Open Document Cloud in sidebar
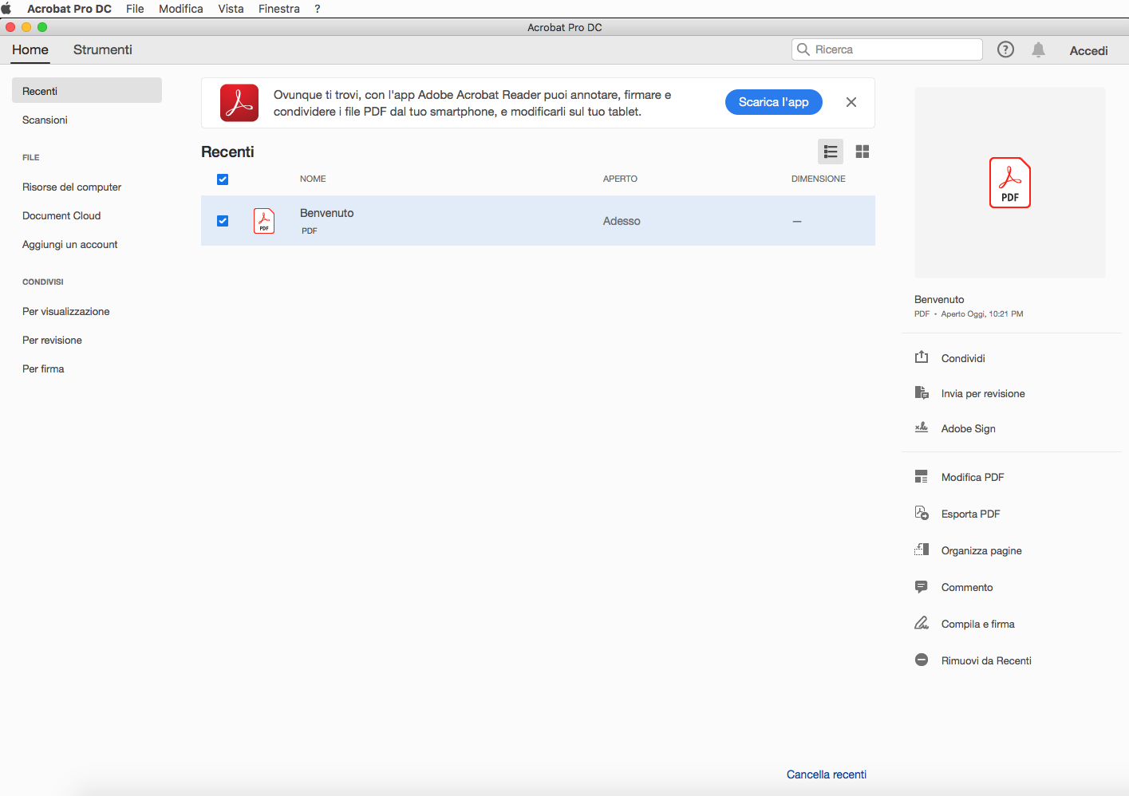 [x=61, y=215]
